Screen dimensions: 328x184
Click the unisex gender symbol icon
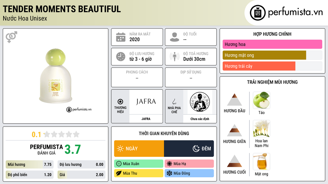[12, 37]
